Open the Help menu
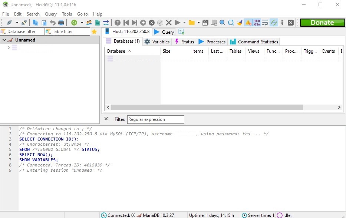Viewport: 346px width, 218px height. 98,14
